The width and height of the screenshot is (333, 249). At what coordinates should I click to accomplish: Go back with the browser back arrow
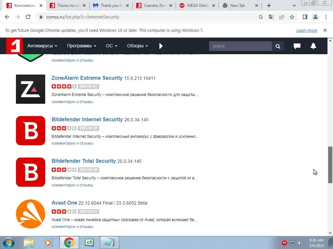pos(7,17)
